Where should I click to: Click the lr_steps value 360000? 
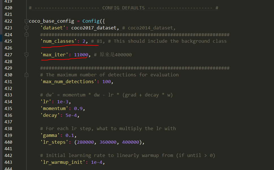point(108,142)
